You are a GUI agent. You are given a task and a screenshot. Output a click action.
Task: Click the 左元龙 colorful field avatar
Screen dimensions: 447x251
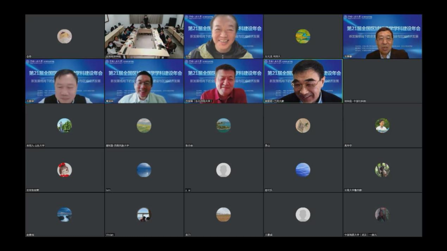pos(303,36)
